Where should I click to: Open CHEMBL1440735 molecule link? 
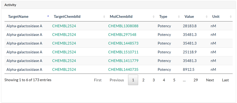[x=123, y=69]
